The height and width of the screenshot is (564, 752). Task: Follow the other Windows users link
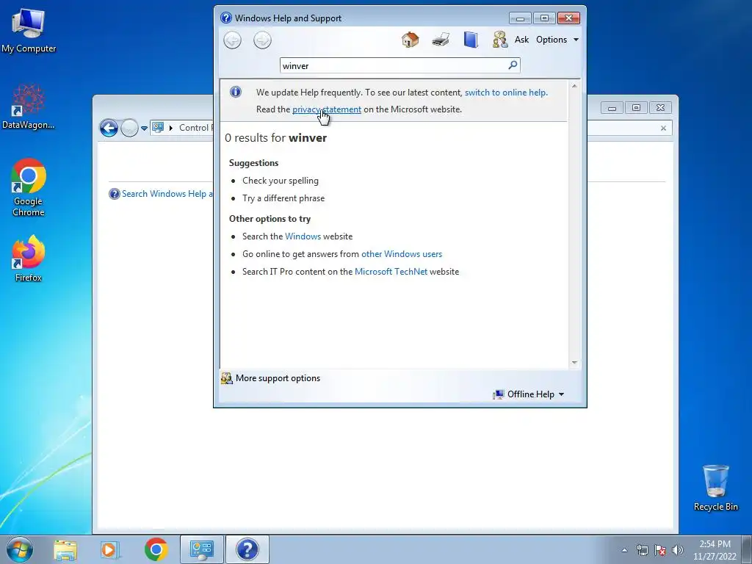pyautogui.click(x=402, y=254)
